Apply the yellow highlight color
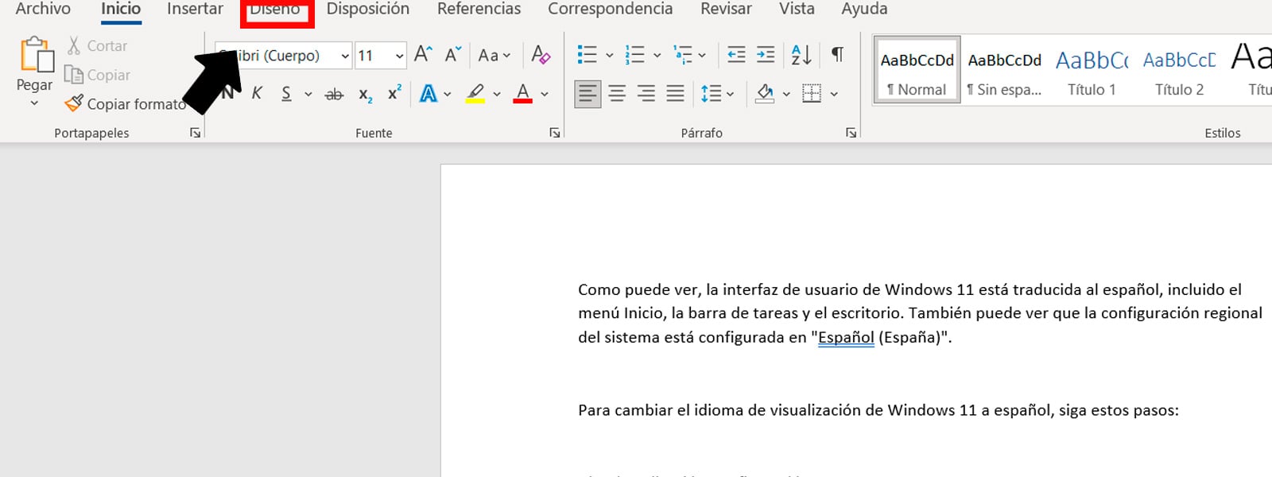 coord(475,94)
